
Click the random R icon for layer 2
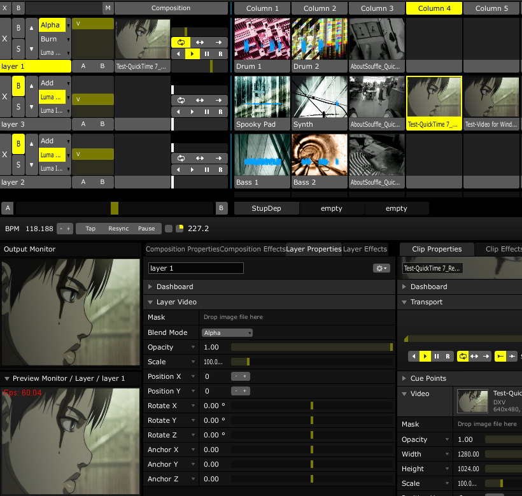[220, 170]
